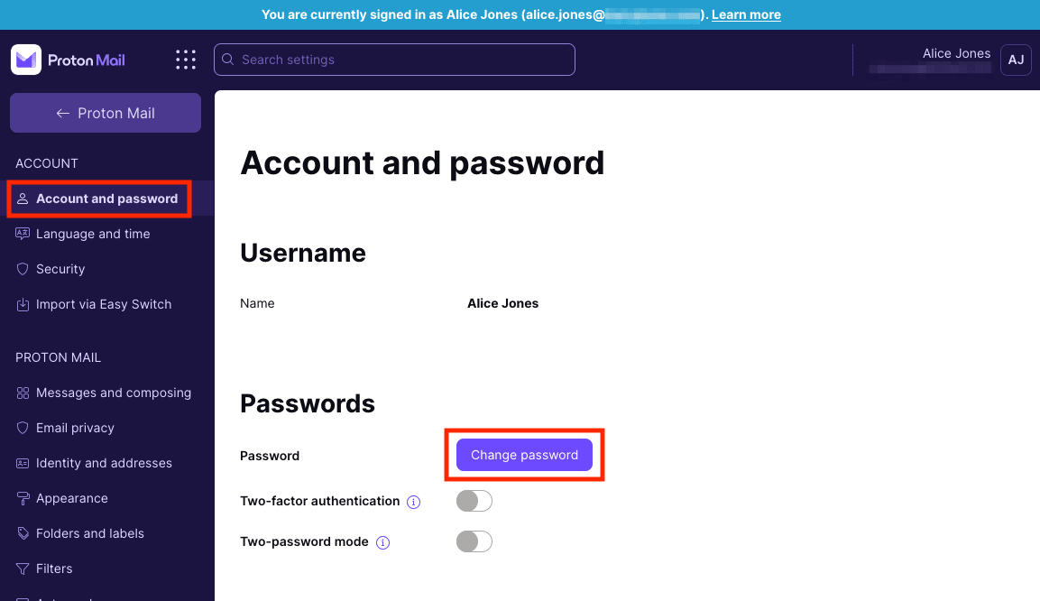The image size is (1040, 601).
Task: Follow the Learn more link in the banner
Action: point(746,14)
